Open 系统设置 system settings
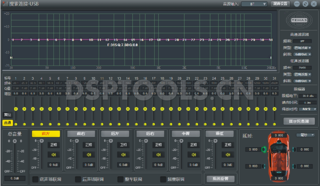The height and width of the screenshot is (186, 320). [x=220, y=178]
